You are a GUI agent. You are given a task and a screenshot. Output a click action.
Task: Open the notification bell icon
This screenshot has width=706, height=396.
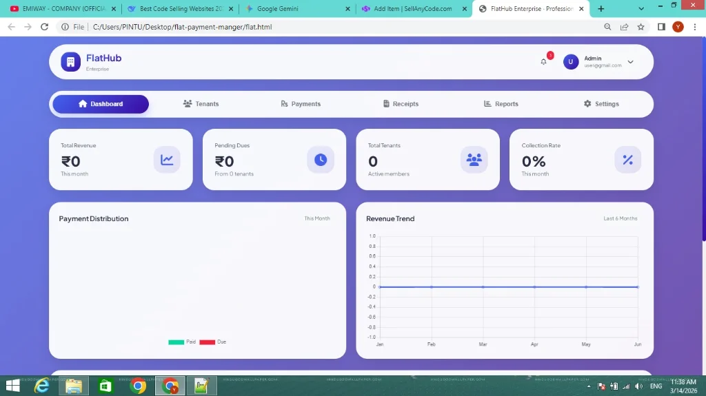click(543, 62)
